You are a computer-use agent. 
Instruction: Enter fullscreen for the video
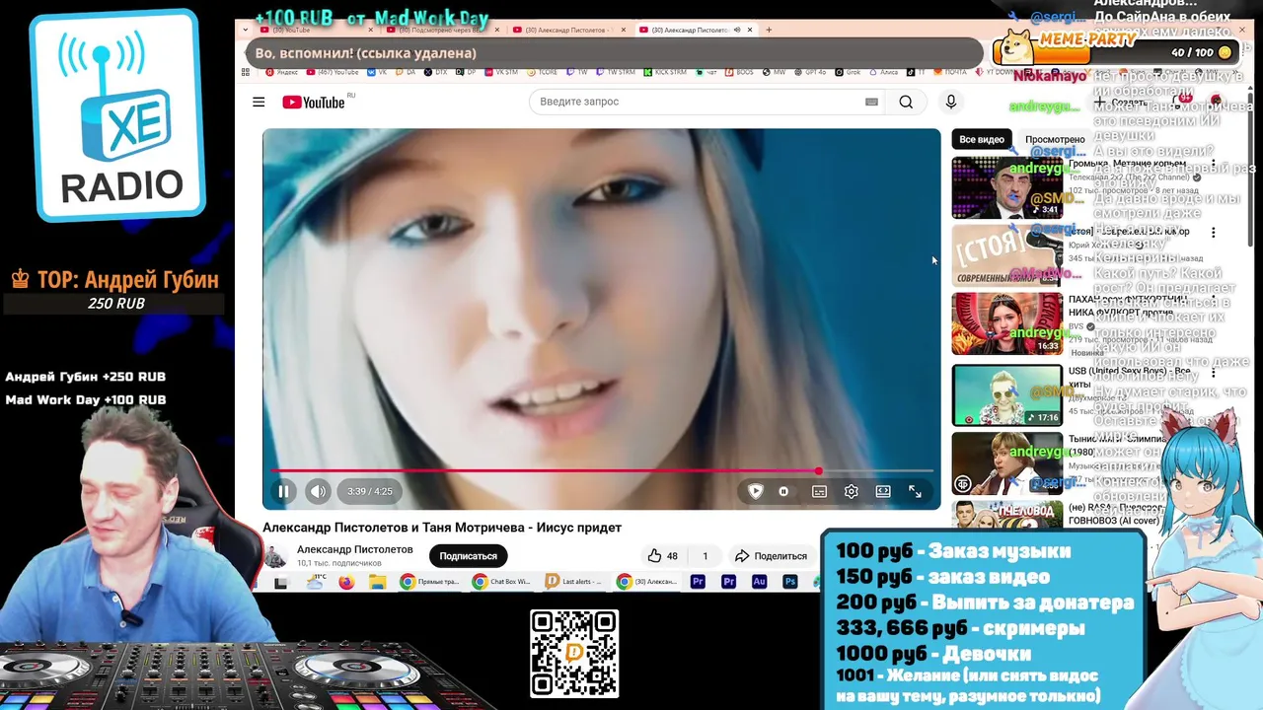pos(915,491)
